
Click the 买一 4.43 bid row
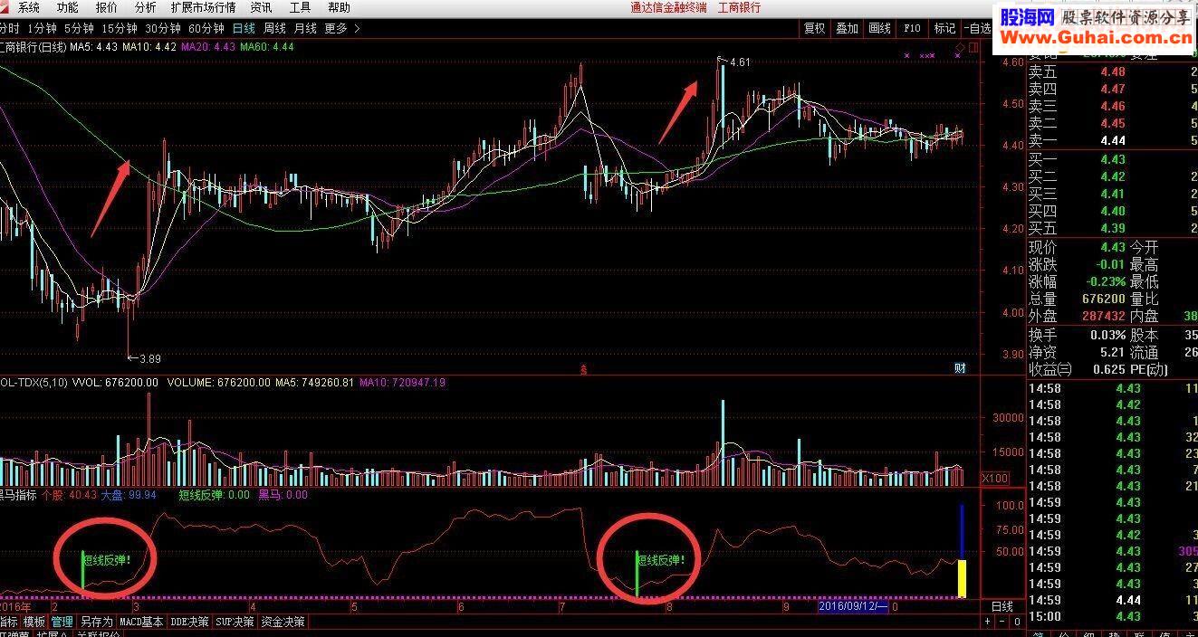[1112, 159]
